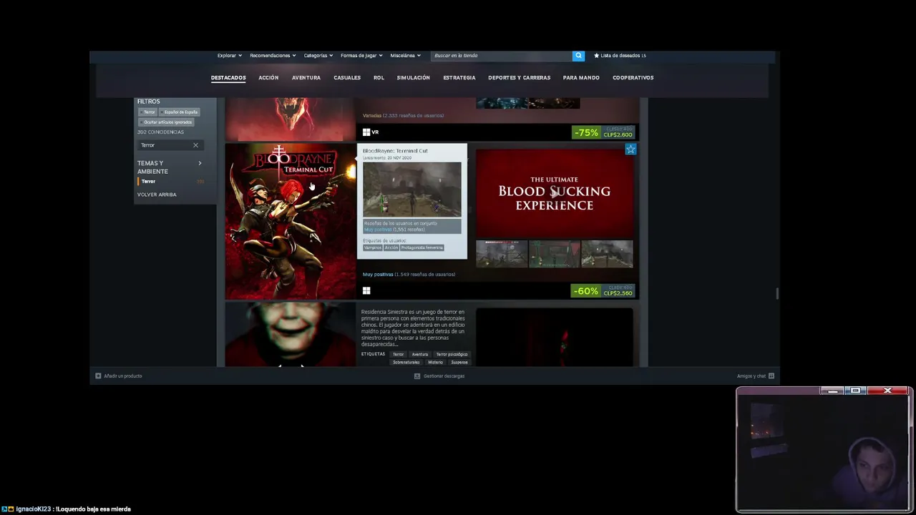Click the search field Buscar en la tienda

pyautogui.click(x=502, y=56)
